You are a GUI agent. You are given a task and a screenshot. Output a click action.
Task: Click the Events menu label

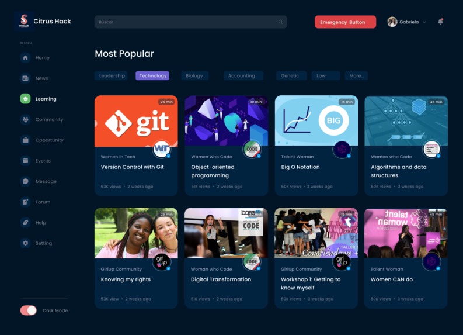click(x=43, y=161)
